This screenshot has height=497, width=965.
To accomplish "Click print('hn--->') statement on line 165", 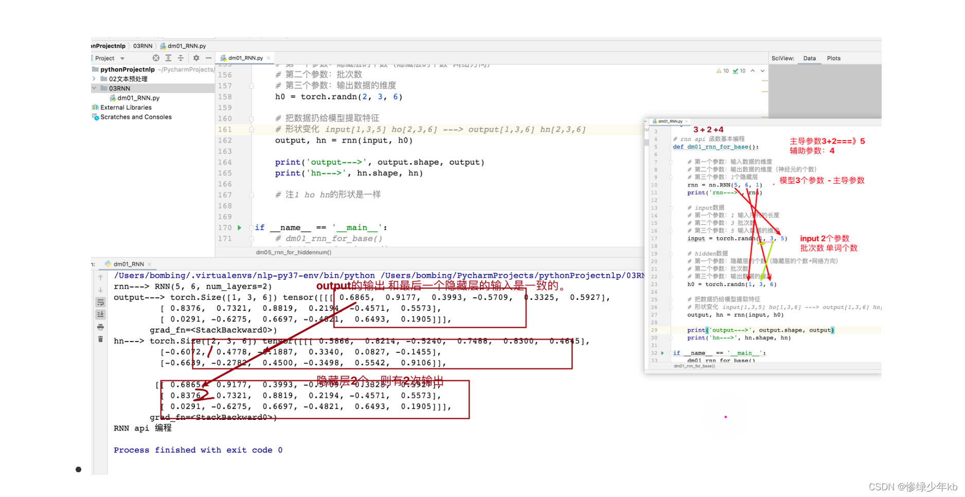I will point(349,173).
